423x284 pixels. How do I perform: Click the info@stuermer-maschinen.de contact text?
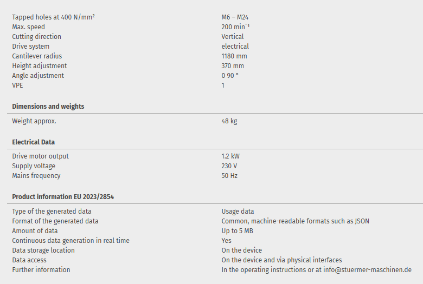tap(367, 270)
